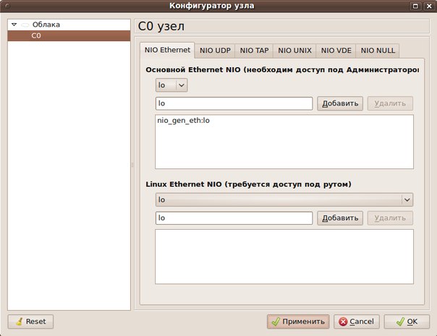Image resolution: width=437 pixels, height=336 pixels.
Task: Open the NIO TAP tab
Action: click(x=254, y=51)
